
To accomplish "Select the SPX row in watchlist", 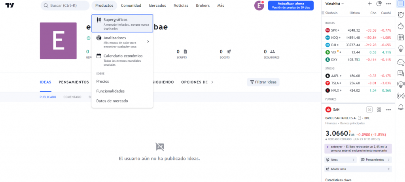I will click(x=358, y=30).
